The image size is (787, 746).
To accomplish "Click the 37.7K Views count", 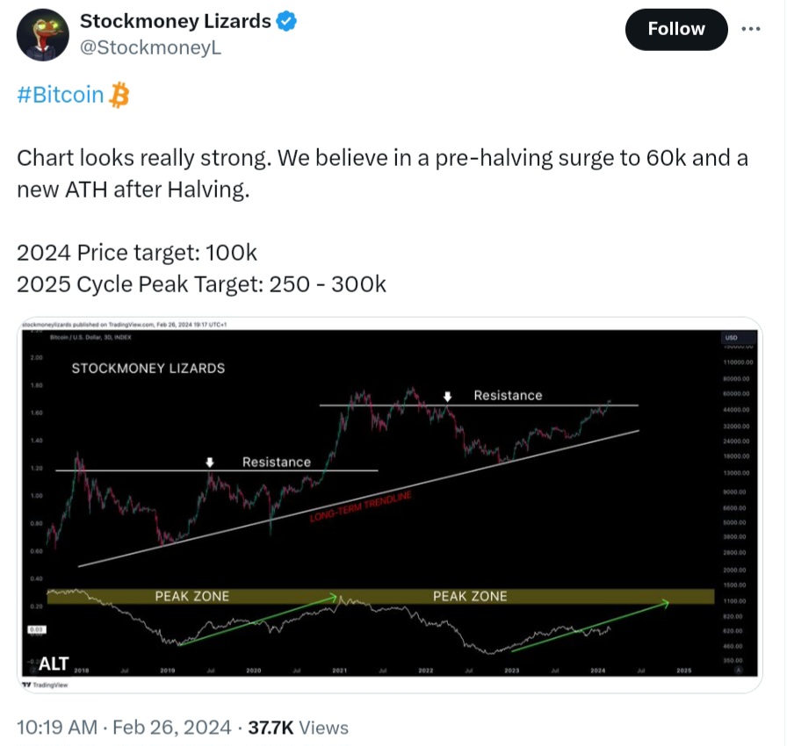I will (299, 728).
